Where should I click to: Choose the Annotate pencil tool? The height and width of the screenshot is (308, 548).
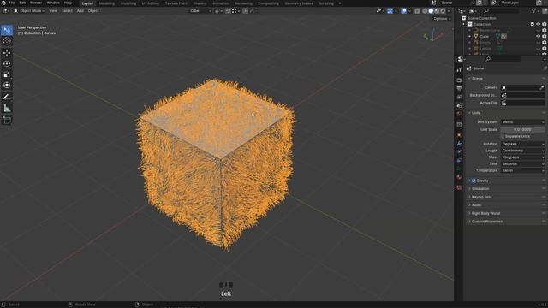click(7, 97)
